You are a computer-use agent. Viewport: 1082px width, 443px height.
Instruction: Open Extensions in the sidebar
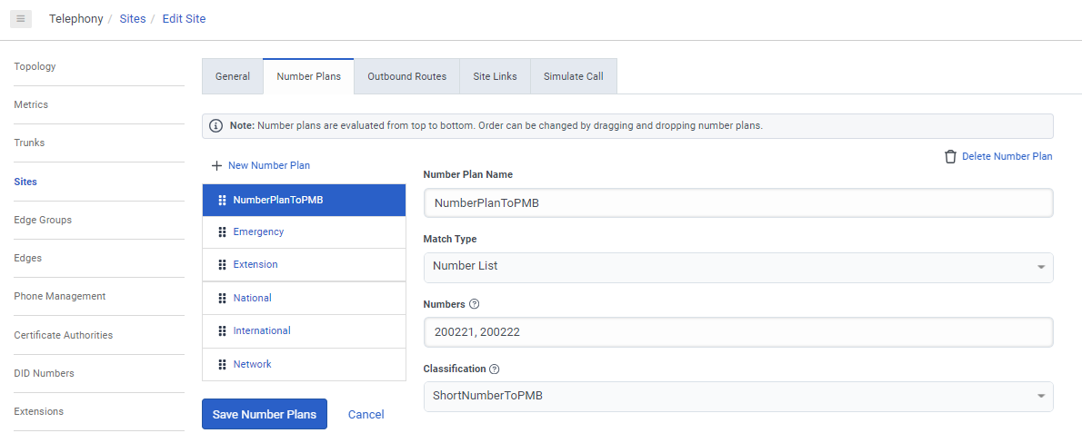coord(38,411)
